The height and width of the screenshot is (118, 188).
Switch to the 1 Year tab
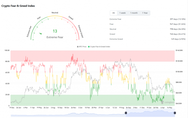point(145,13)
